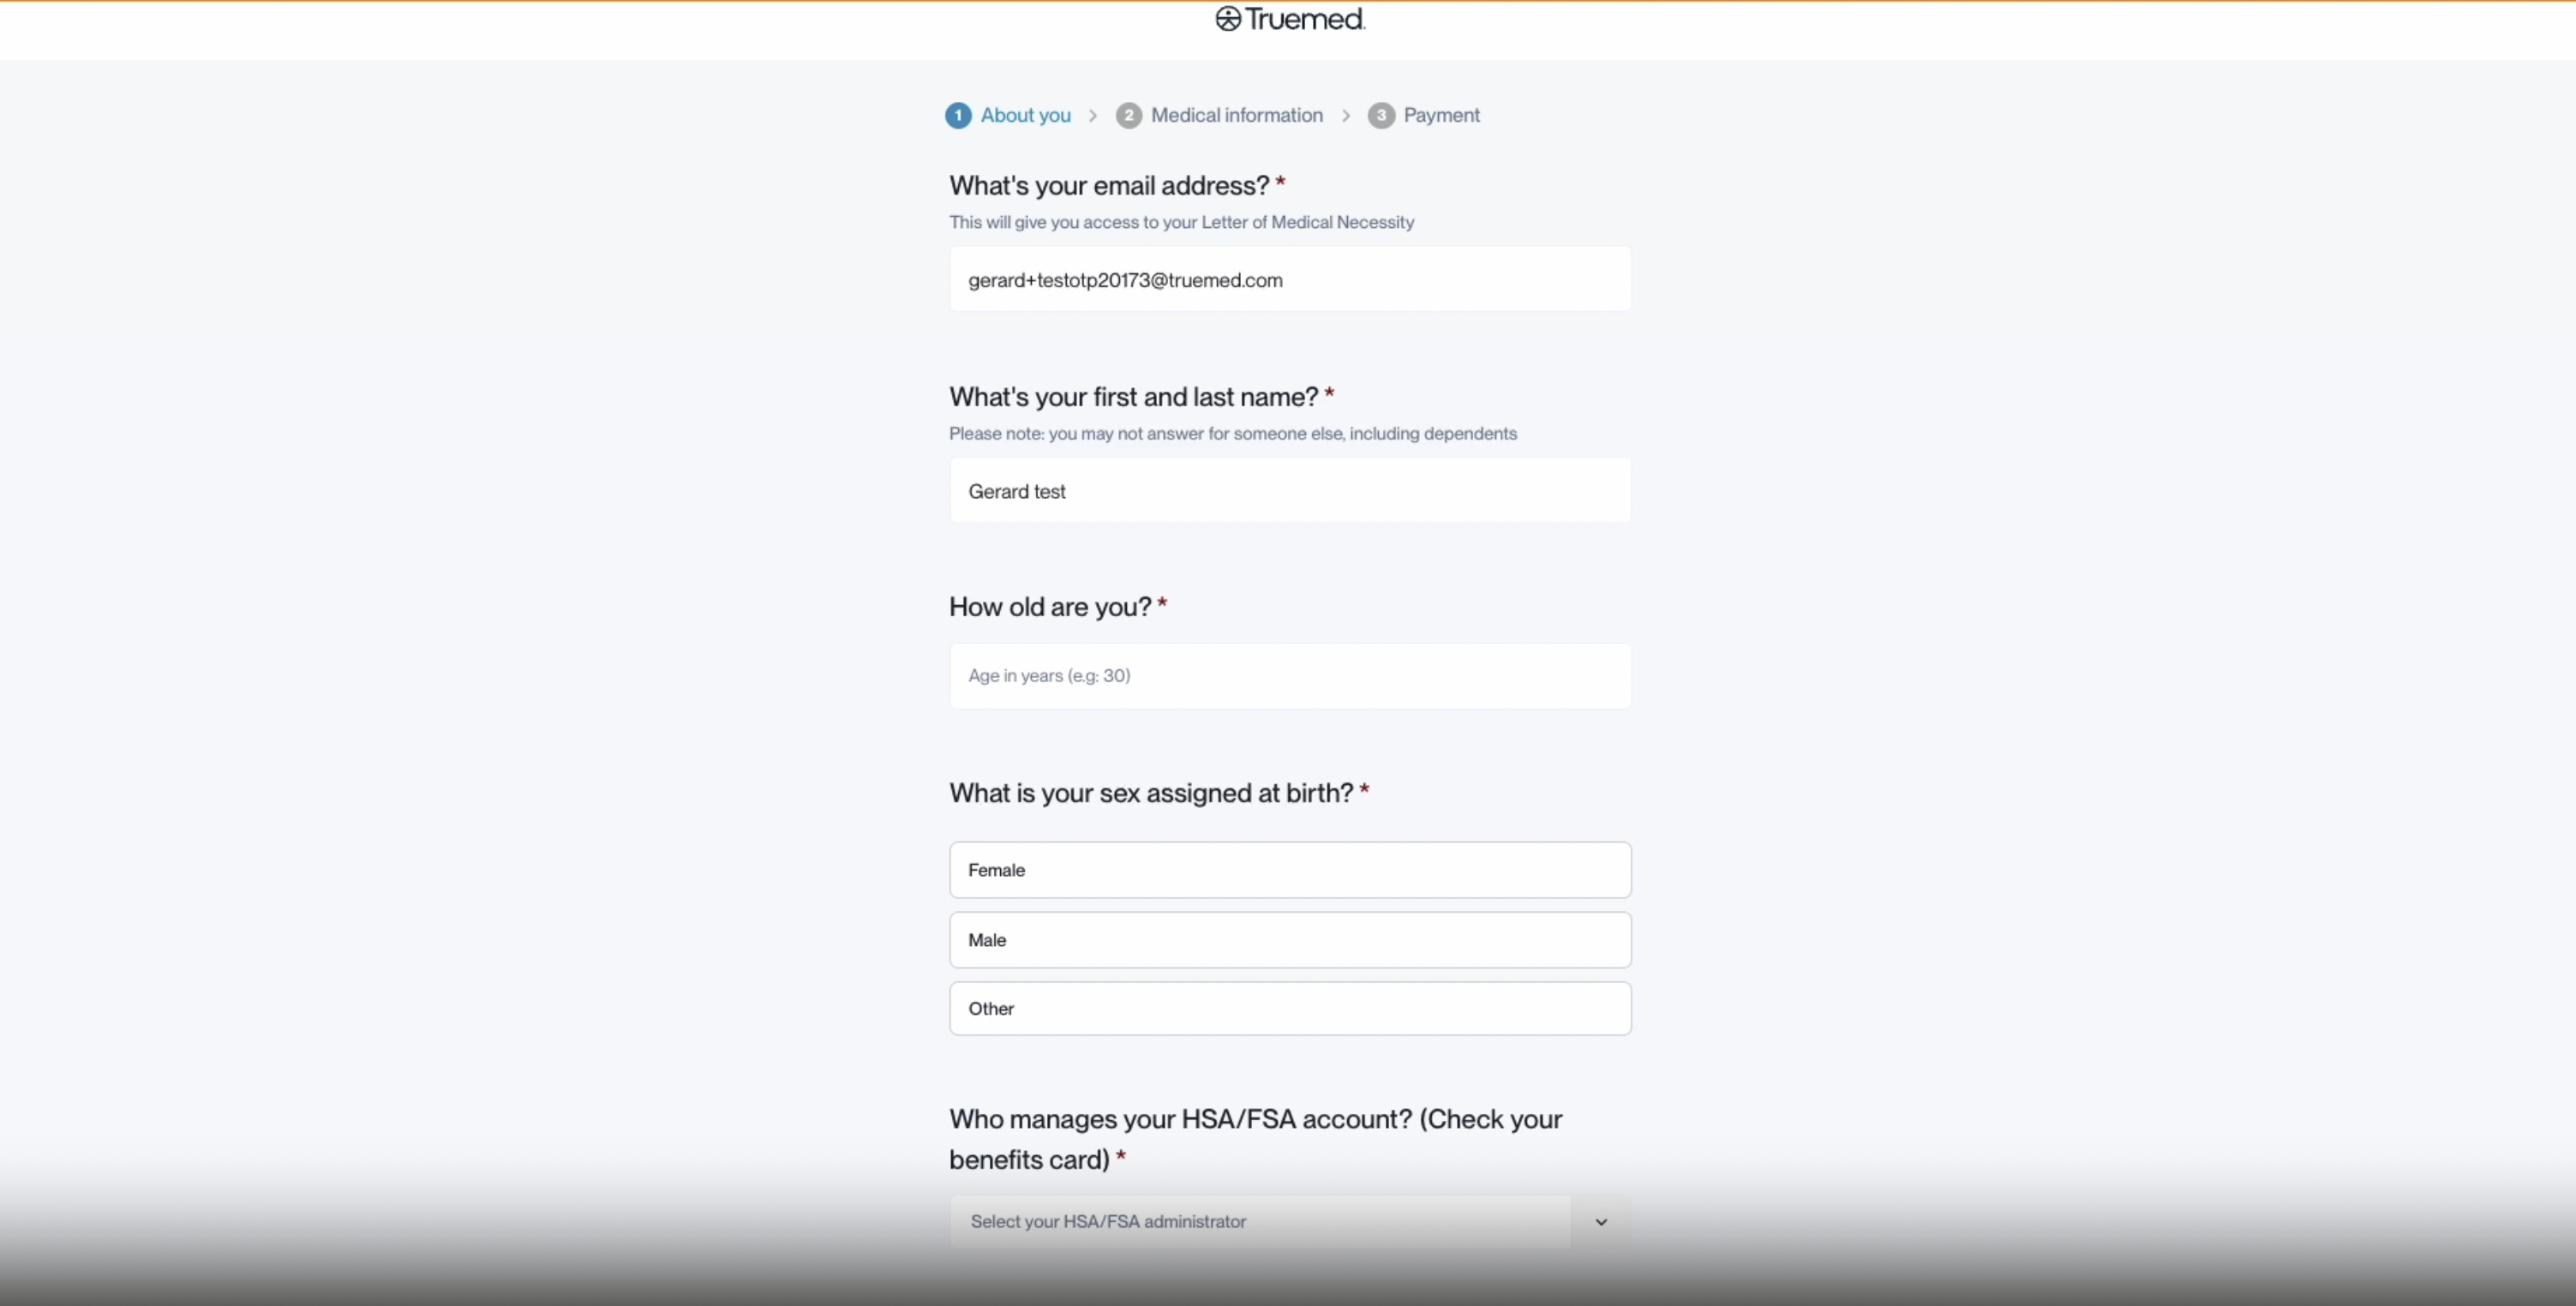Click the step 2 circle icon
Image resolution: width=2576 pixels, height=1306 pixels.
click(1128, 116)
